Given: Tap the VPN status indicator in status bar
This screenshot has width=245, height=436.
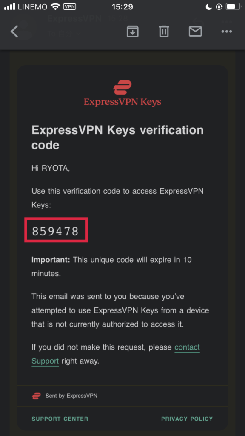Looking at the screenshot, I should point(69,7).
